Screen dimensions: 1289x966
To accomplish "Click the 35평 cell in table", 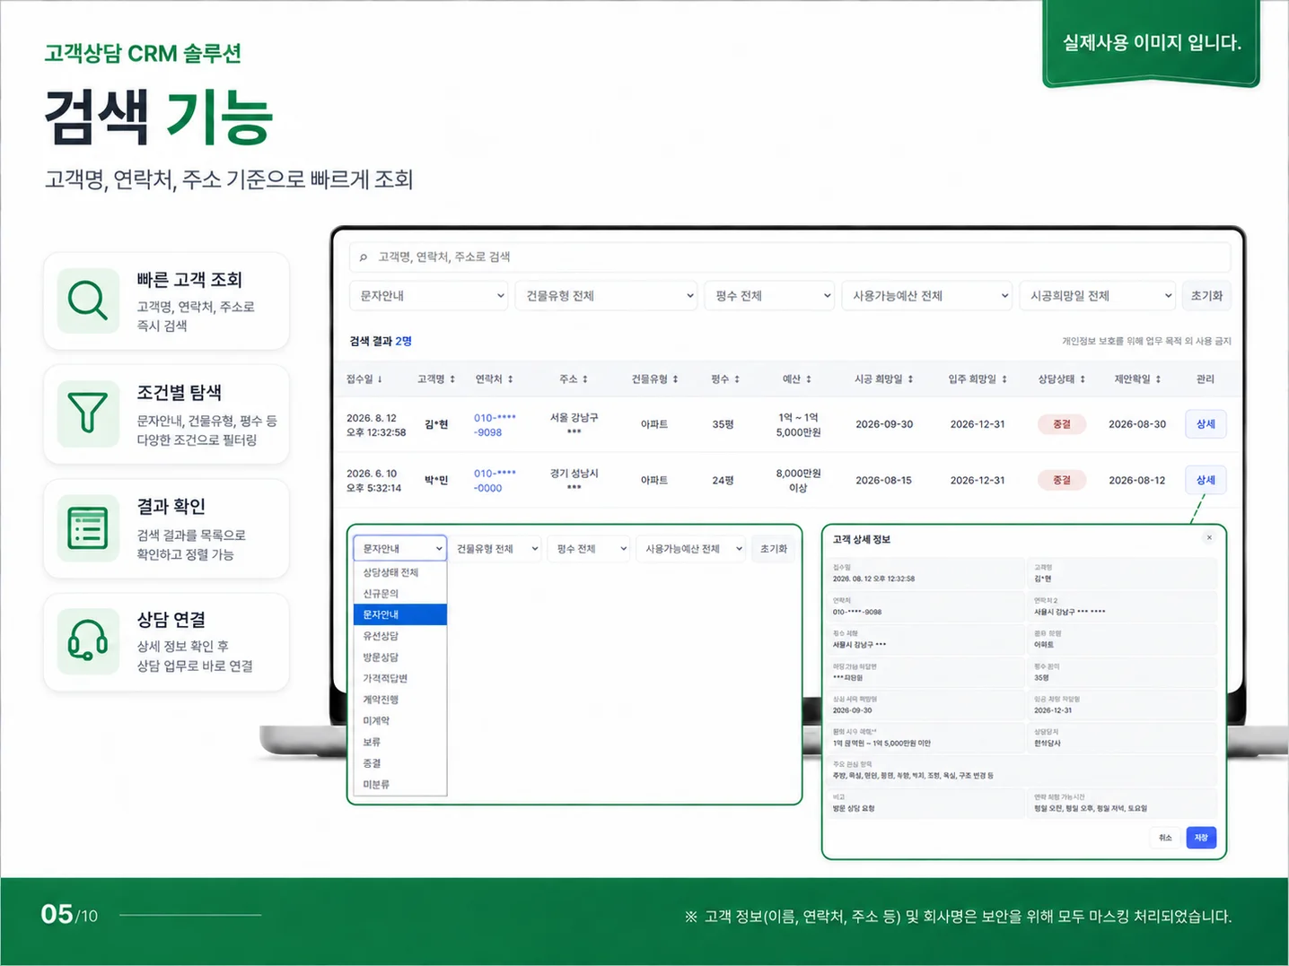I will pyautogui.click(x=723, y=424).
